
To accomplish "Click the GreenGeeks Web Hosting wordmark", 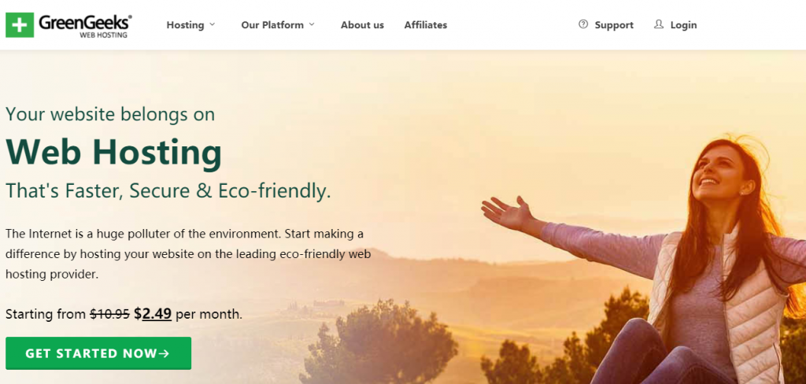I will (85, 26).
